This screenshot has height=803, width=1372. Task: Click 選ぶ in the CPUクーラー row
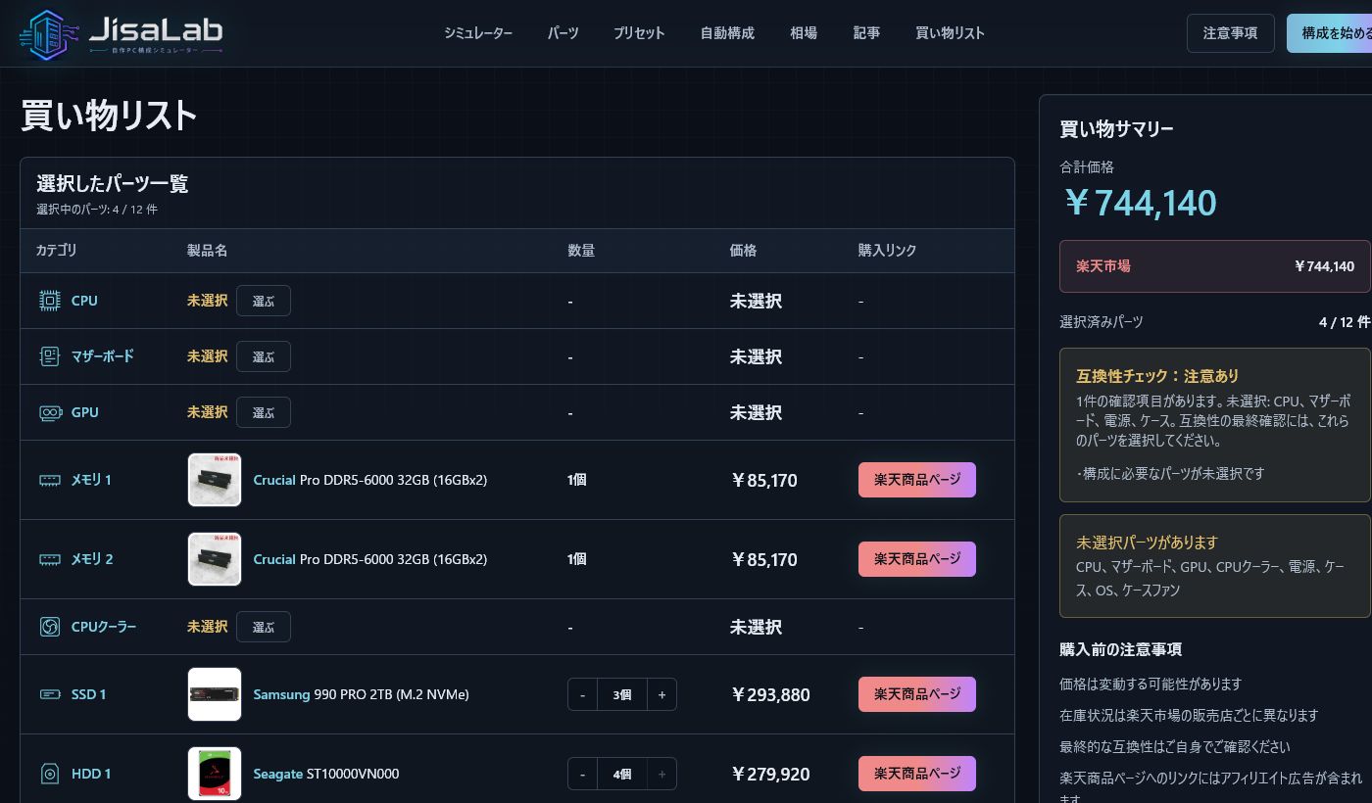pos(264,627)
